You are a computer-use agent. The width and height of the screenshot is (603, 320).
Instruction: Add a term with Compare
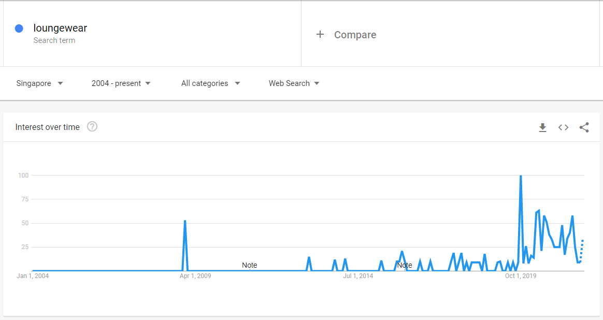click(x=355, y=35)
